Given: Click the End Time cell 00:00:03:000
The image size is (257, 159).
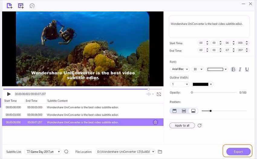Looking at the screenshot, I should click(x=35, y=108).
